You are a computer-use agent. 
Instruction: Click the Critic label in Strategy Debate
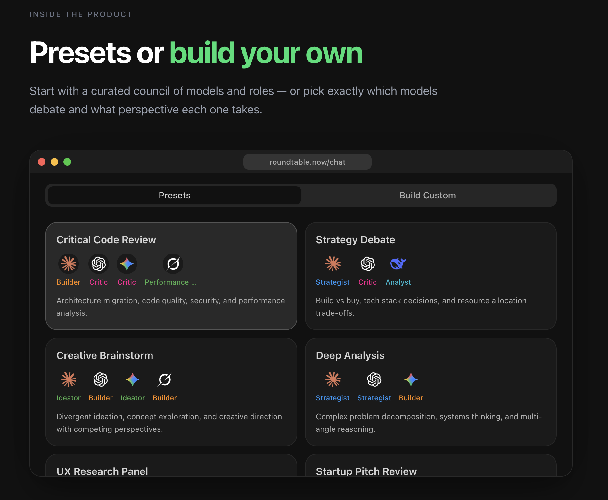(368, 282)
